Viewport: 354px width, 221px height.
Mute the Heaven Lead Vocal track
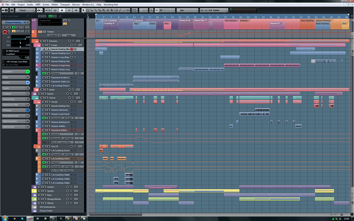(44, 114)
